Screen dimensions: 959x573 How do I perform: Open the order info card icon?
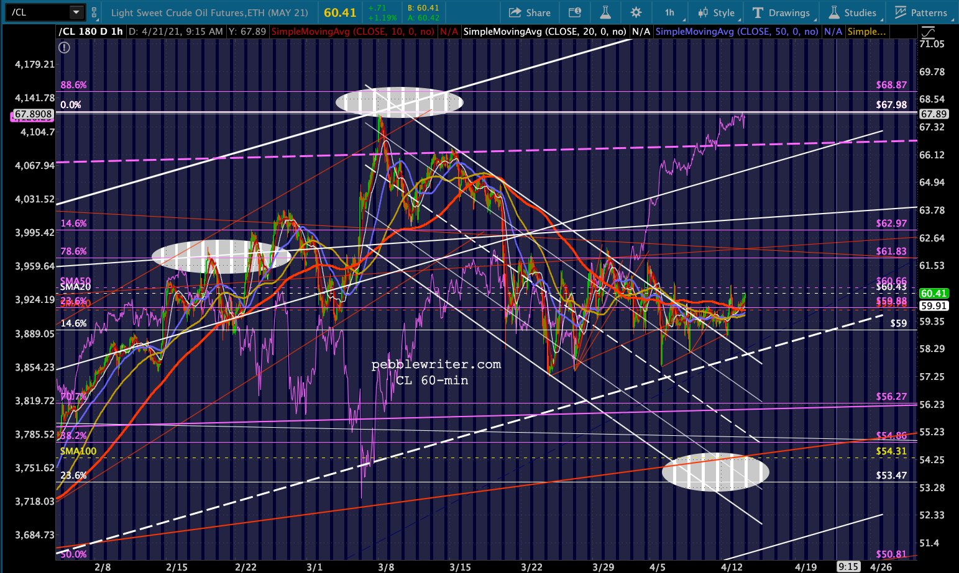(x=575, y=12)
